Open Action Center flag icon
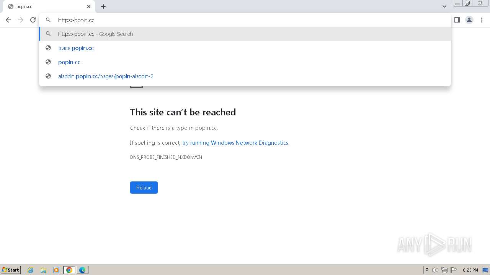The height and width of the screenshot is (275, 490). click(x=454, y=270)
